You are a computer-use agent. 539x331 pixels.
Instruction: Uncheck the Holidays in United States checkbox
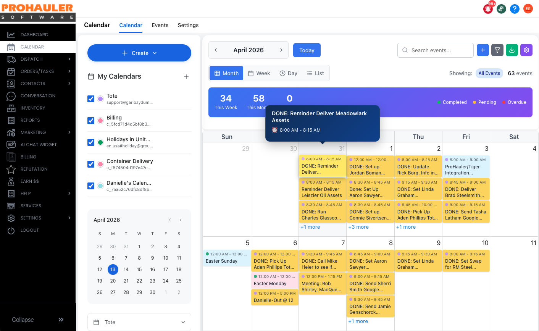click(x=91, y=142)
